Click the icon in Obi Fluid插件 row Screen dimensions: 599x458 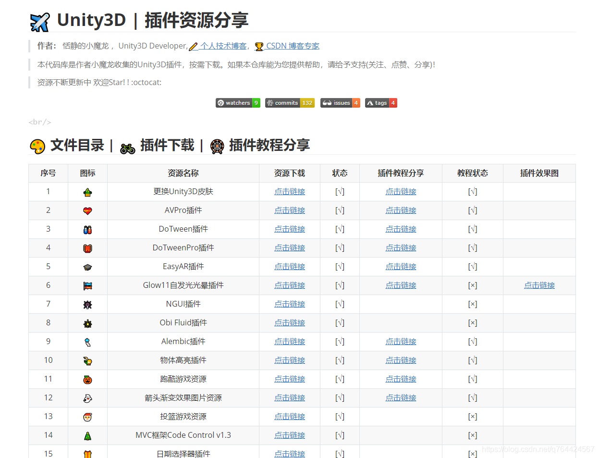click(x=87, y=323)
